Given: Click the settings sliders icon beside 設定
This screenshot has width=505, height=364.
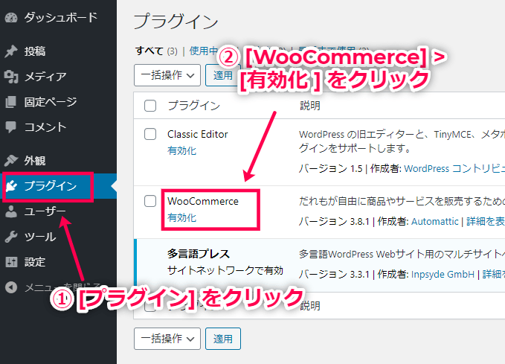Looking at the screenshot, I should coord(11,262).
